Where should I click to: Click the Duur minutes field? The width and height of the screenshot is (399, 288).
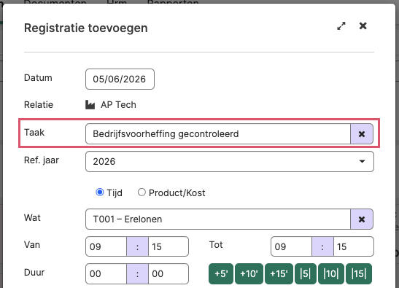[x=168, y=273]
